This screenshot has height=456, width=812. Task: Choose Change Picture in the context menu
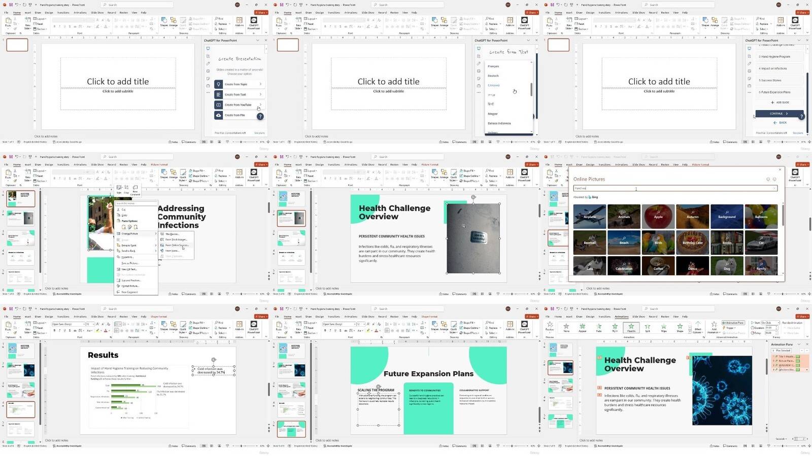tap(130, 234)
